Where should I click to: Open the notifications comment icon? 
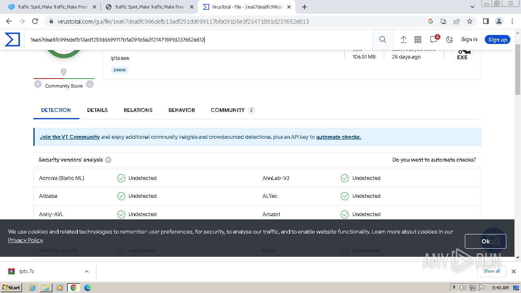(434, 39)
